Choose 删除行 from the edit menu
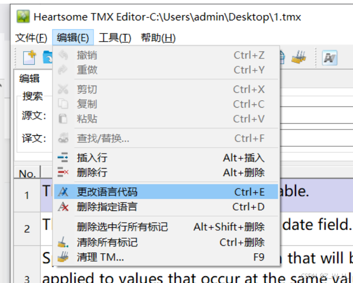 tap(166, 172)
